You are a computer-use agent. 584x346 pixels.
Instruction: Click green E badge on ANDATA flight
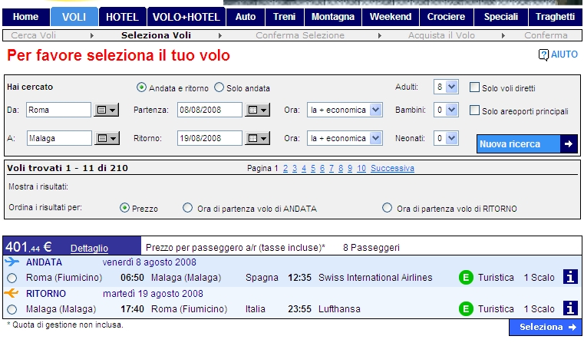click(465, 278)
